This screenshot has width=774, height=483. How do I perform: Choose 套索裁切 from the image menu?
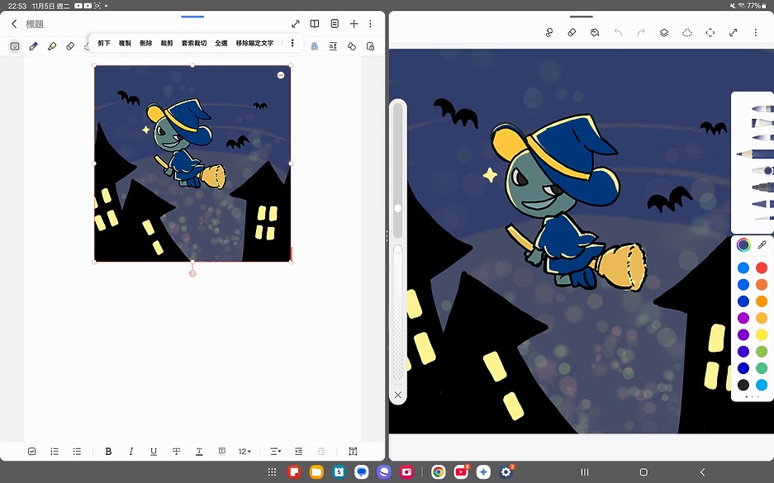click(194, 43)
